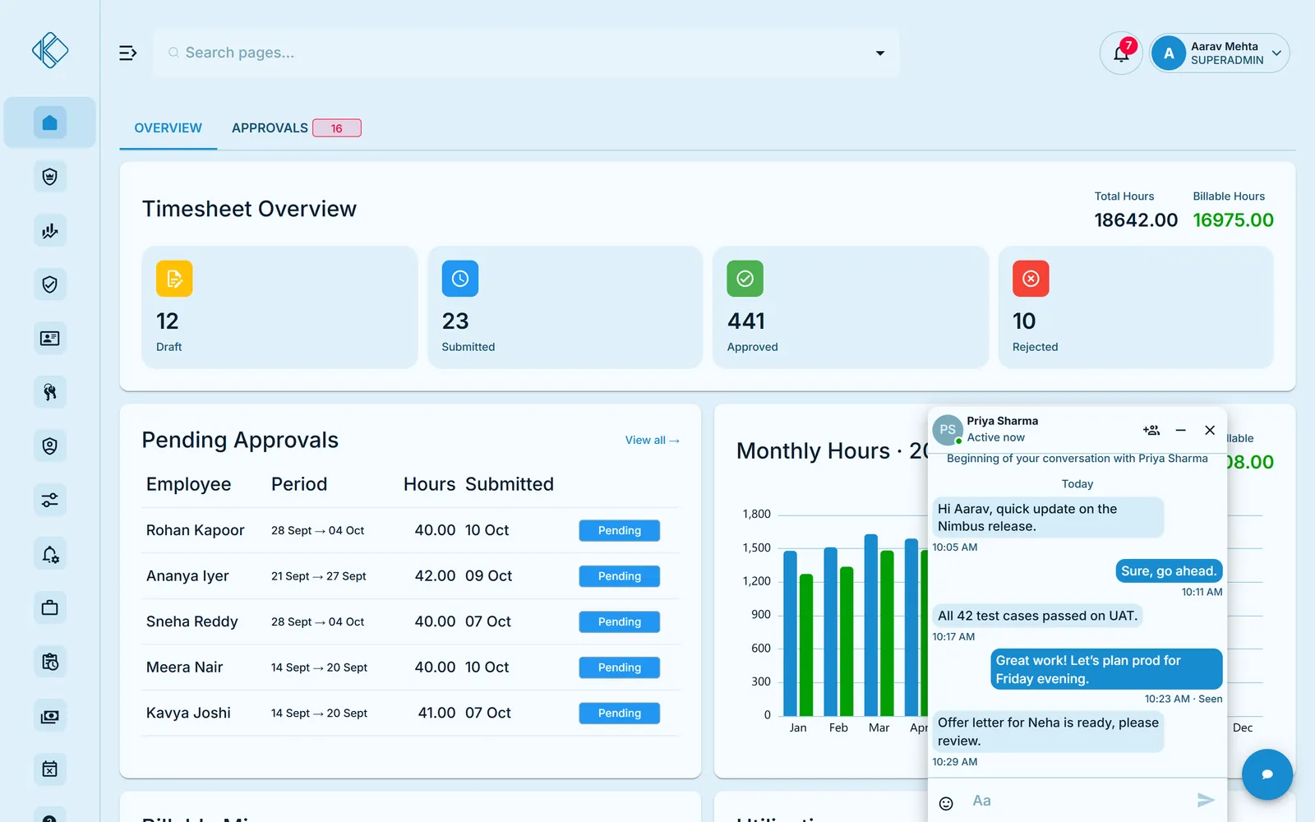
Task: Open the emoji picker in chat
Action: pyautogui.click(x=946, y=803)
